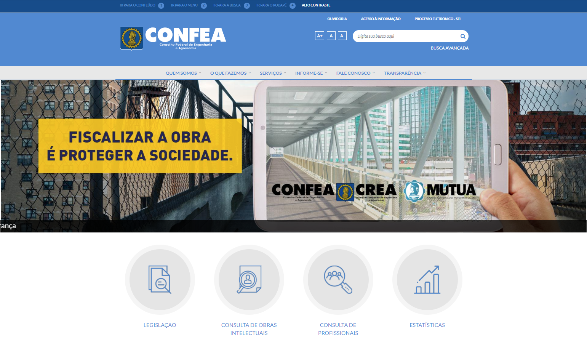Viewport: 587px width, 338px height.
Task: Expand the Transparência dropdown menu
Action: pyautogui.click(x=405, y=73)
